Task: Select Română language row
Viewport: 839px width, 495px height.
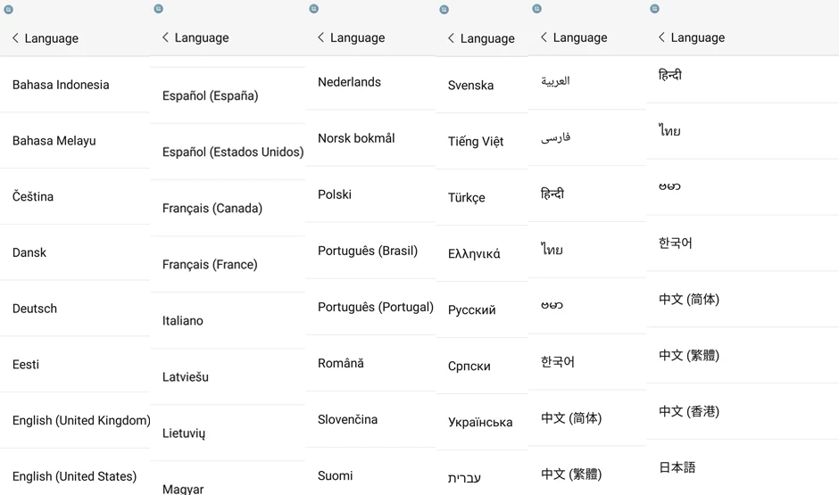Action: click(x=370, y=363)
